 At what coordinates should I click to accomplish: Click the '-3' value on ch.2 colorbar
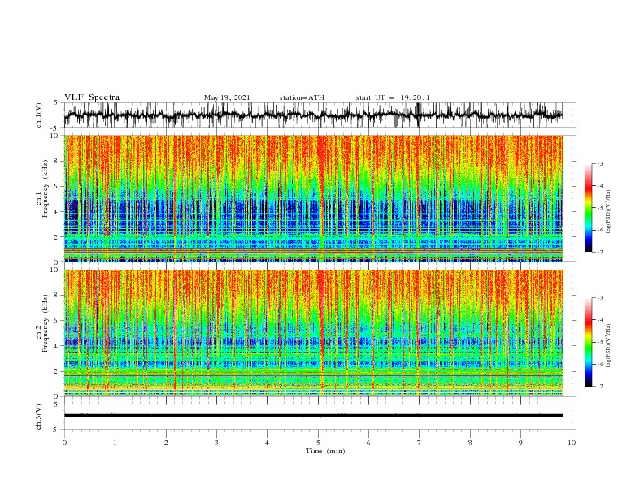coord(600,298)
